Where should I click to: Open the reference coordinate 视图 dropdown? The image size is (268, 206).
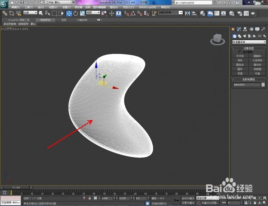[93, 12]
